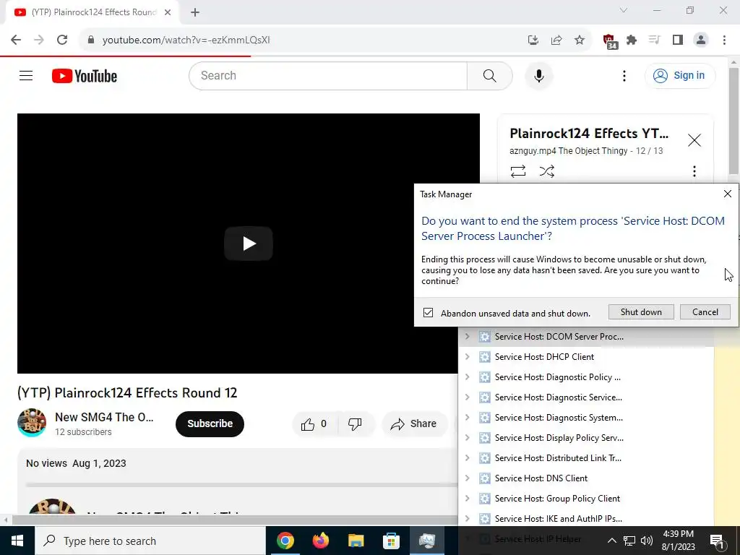Expand Service Host: Diagnostic Policy row

click(x=468, y=377)
